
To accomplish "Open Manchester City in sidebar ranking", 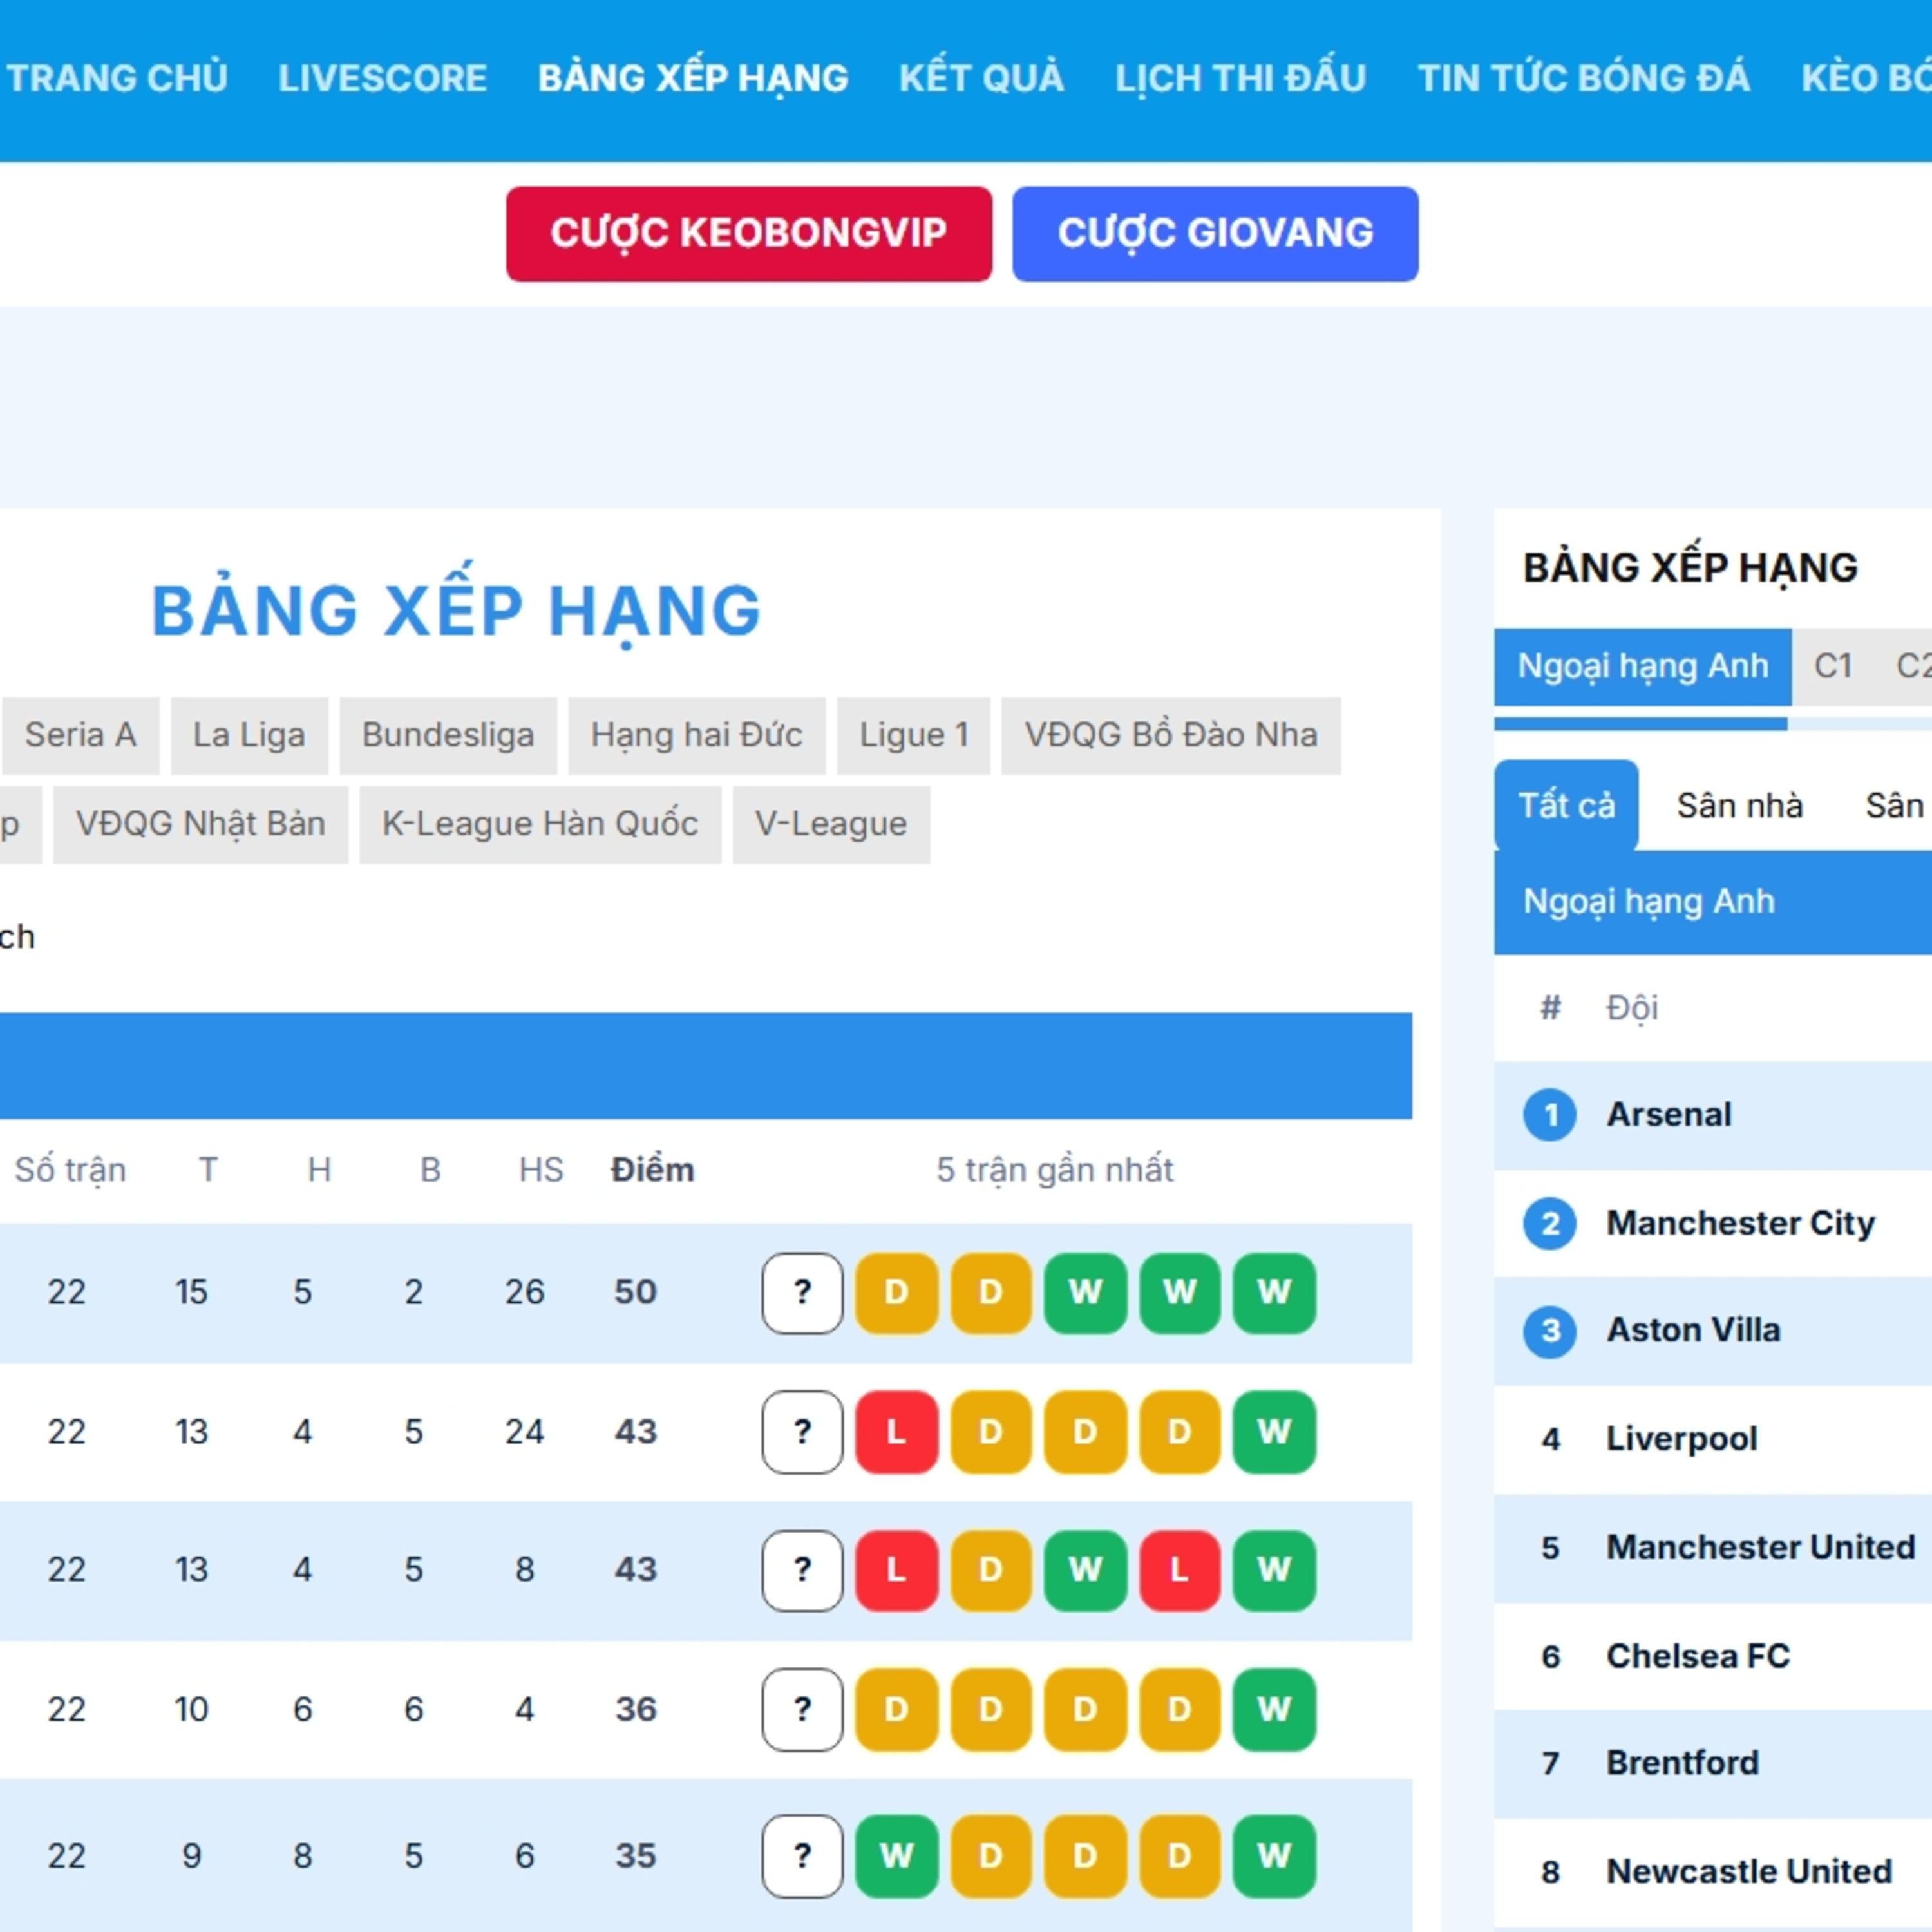I will [1741, 1223].
